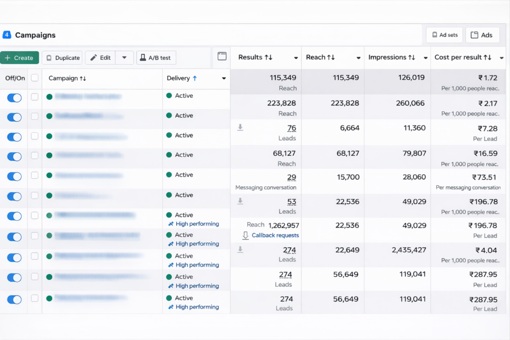Image resolution: width=510 pixels, height=340 pixels.
Task: Switch to the Ads tab
Action: click(482, 35)
